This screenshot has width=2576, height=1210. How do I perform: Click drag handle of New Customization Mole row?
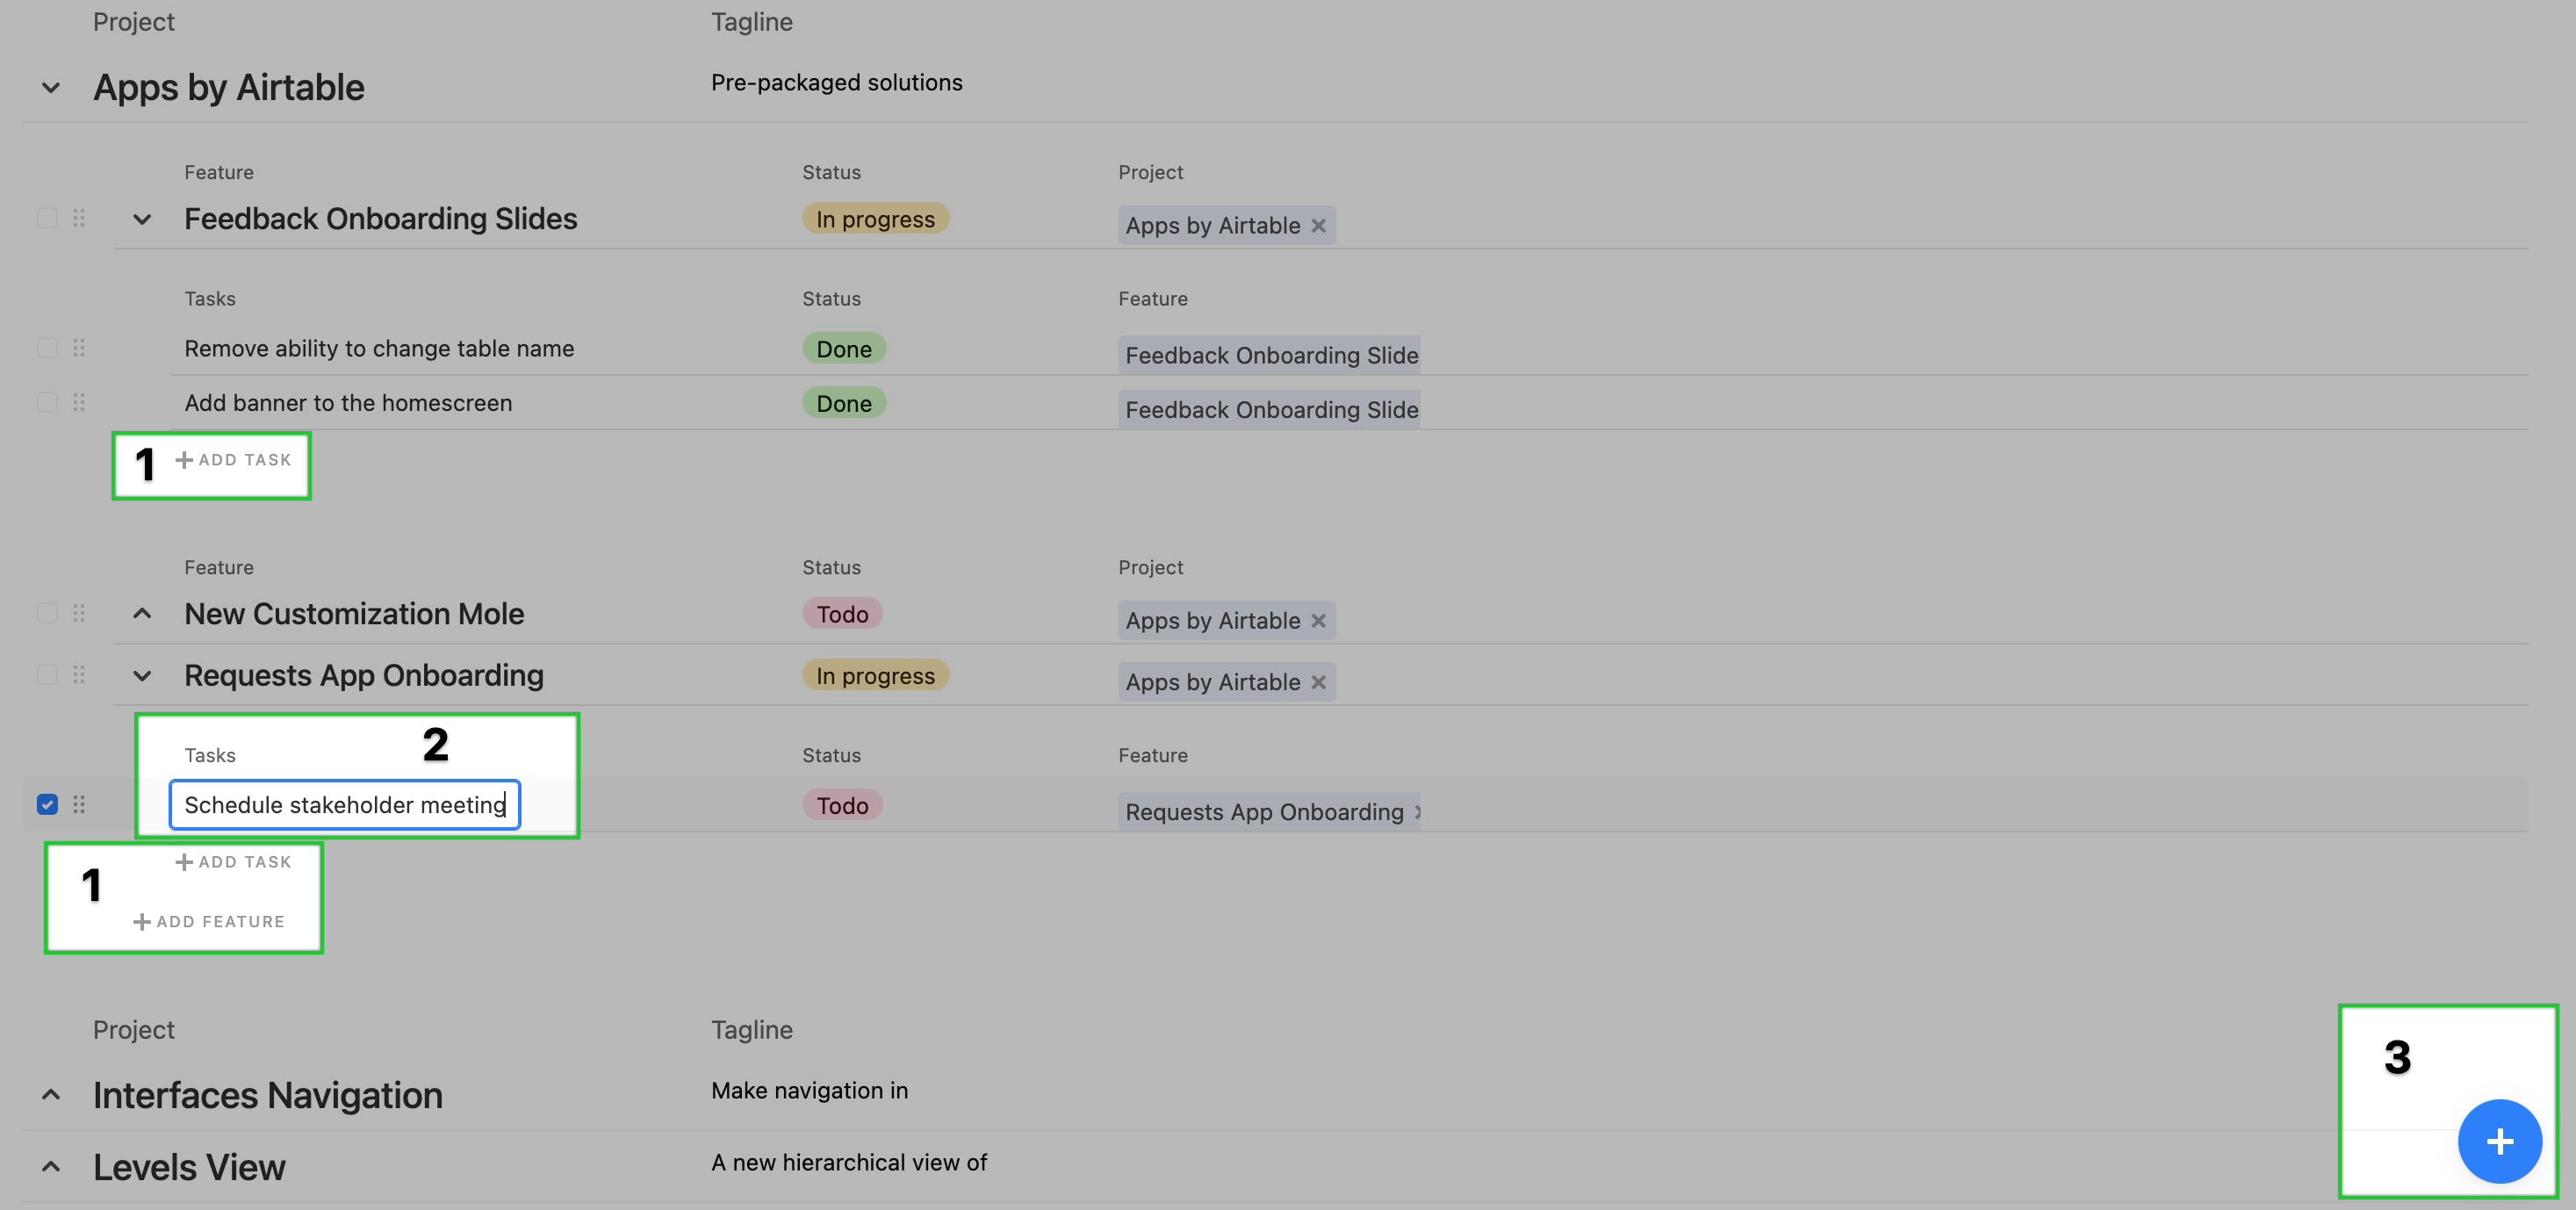tap(79, 613)
